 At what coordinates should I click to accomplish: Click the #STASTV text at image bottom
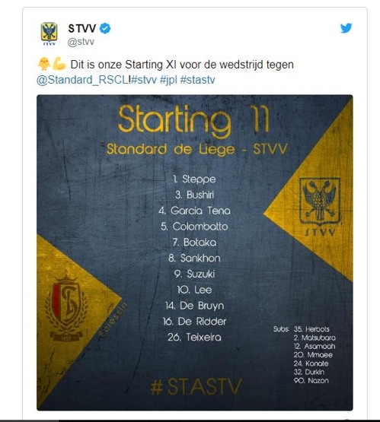[196, 387]
